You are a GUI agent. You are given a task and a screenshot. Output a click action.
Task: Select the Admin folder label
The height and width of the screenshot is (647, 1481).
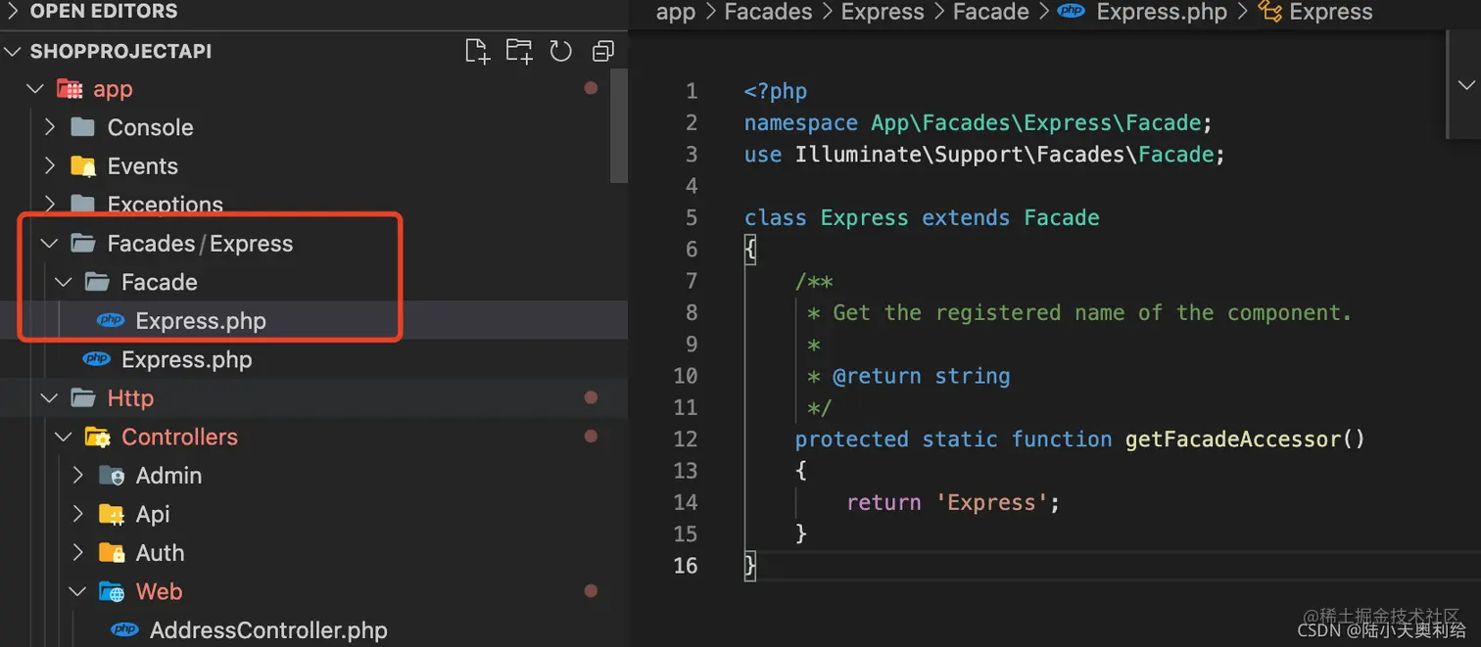[x=168, y=476]
